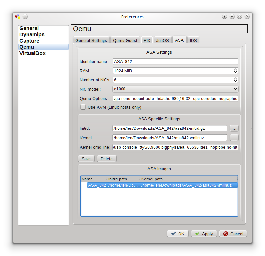Browse for the Initrd file
Viewport: 265px width, 256px height.
pos(234,128)
